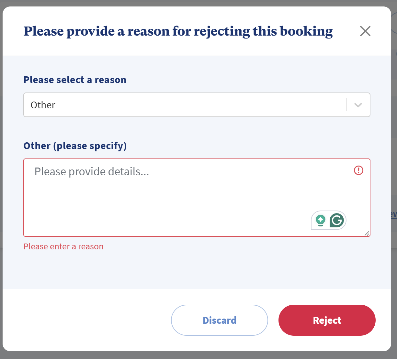This screenshot has height=359, width=397.
Task: Click the dimmed backdrop below the dialog
Action: click(194, 355)
